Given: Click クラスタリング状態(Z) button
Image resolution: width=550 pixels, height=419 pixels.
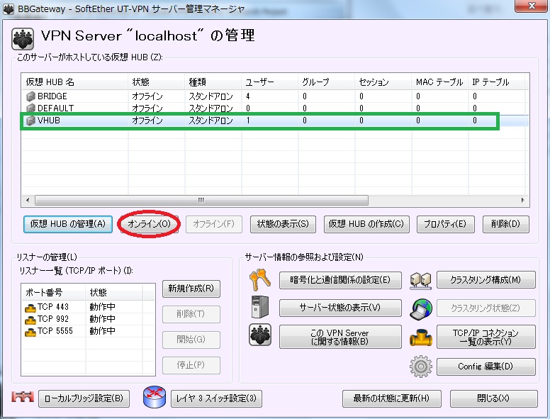Looking at the screenshot, I should (486, 308).
